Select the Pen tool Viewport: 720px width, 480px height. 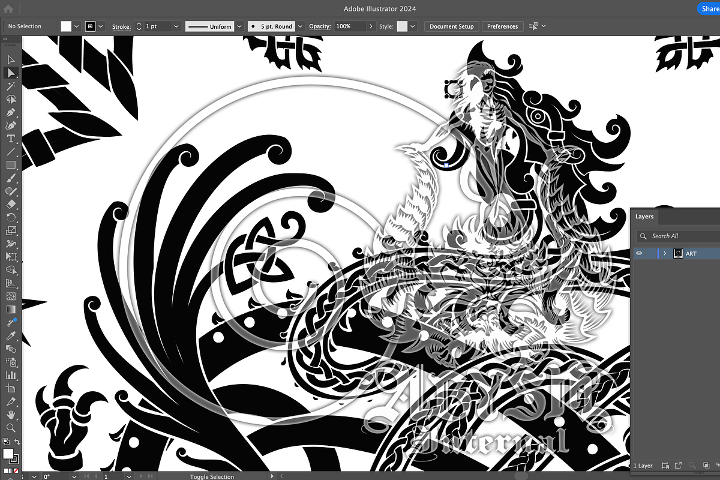11,113
